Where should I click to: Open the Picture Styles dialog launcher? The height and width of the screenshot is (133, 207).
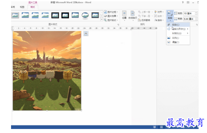pyautogui.click(x=118, y=24)
